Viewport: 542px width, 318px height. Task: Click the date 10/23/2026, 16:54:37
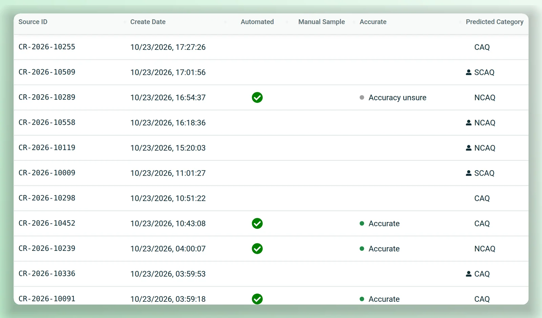click(x=168, y=98)
